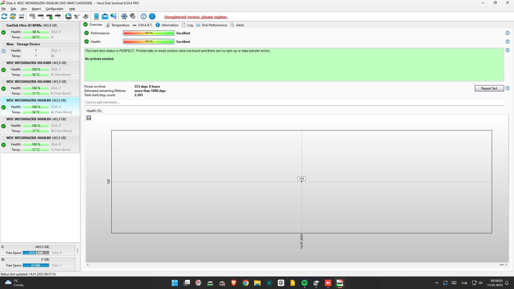Click the notepad report icon in toolbar

96,16
